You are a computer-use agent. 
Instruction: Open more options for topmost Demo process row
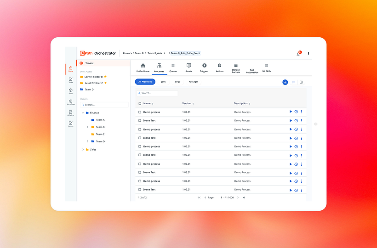click(x=301, y=112)
